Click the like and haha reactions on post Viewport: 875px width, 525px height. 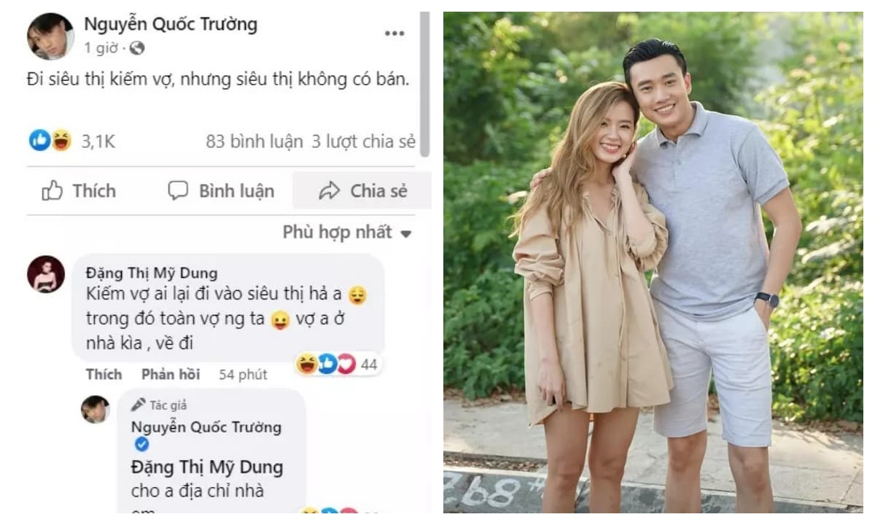50,140
